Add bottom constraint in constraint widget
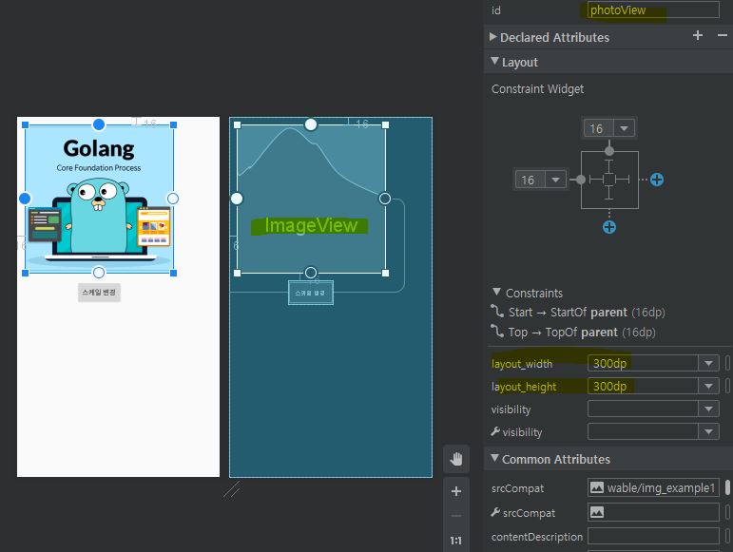The image size is (733, 552). pyautogui.click(x=609, y=227)
